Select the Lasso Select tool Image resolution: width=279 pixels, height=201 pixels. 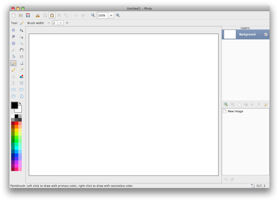pyautogui.click(x=13, y=37)
